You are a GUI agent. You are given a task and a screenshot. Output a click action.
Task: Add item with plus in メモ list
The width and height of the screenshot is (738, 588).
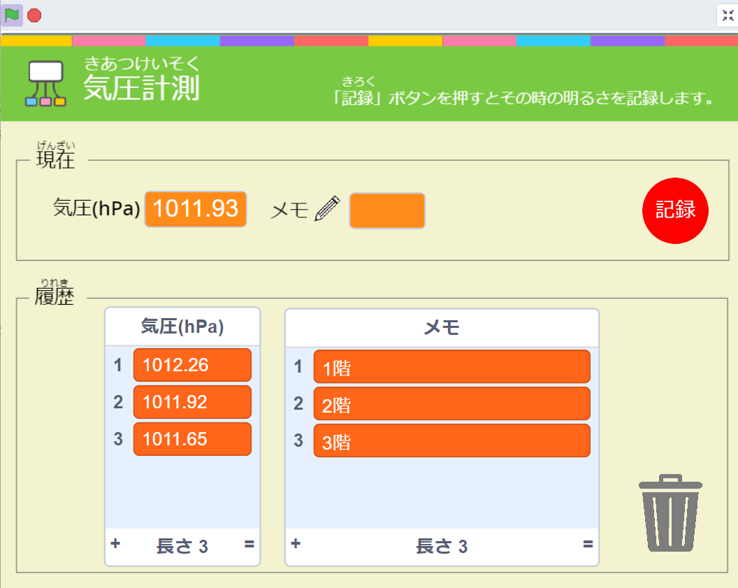pos(296,544)
